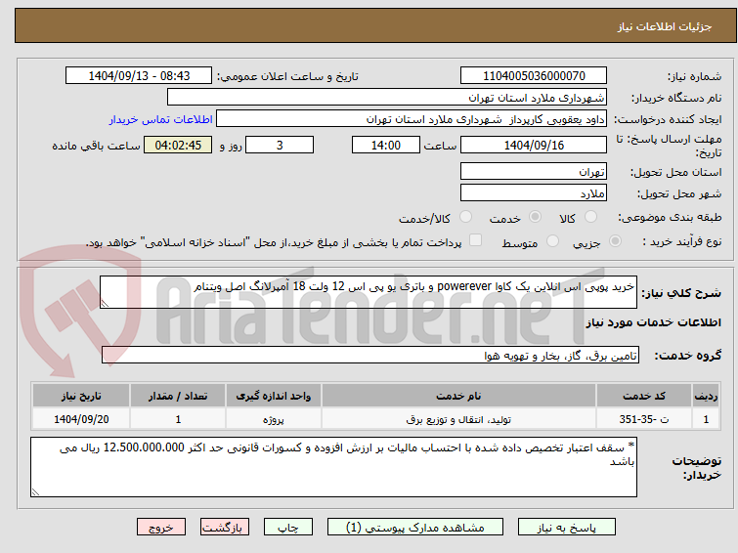Click the remaining time 04:02:45 field
Image resolution: width=738 pixels, height=553 pixels.
pyautogui.click(x=178, y=145)
